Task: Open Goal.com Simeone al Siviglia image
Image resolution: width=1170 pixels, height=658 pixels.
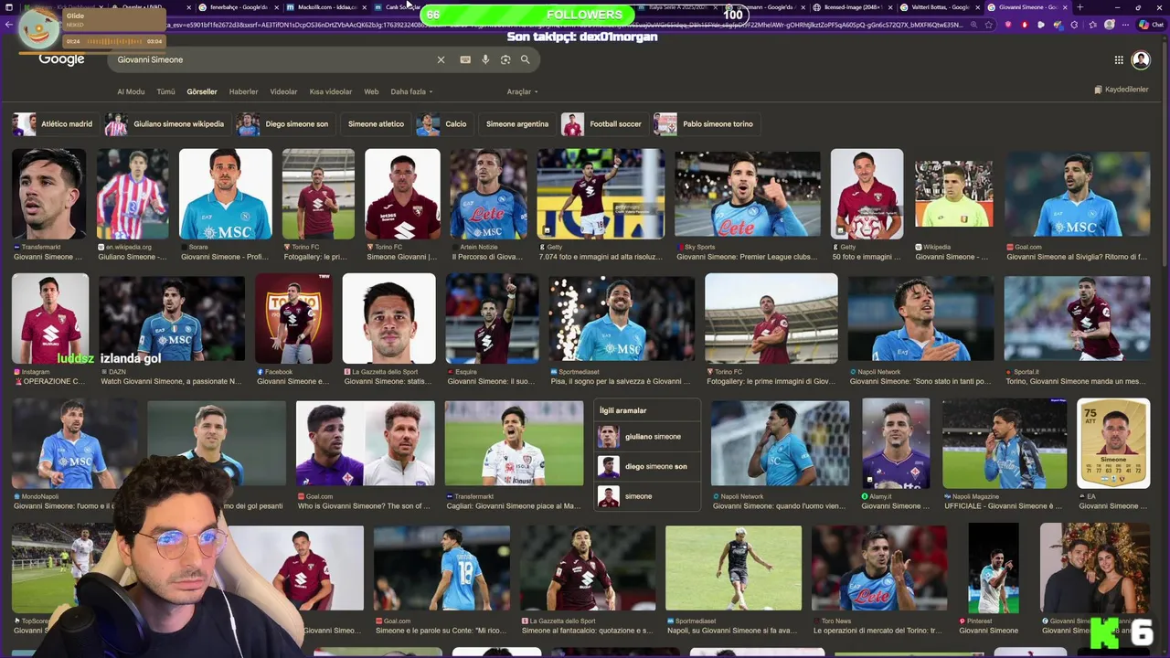Action: pyautogui.click(x=1077, y=194)
